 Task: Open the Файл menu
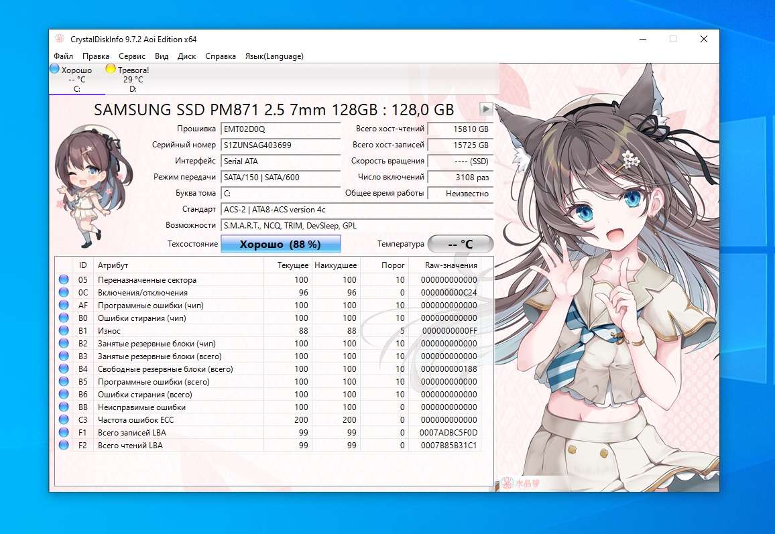click(63, 56)
